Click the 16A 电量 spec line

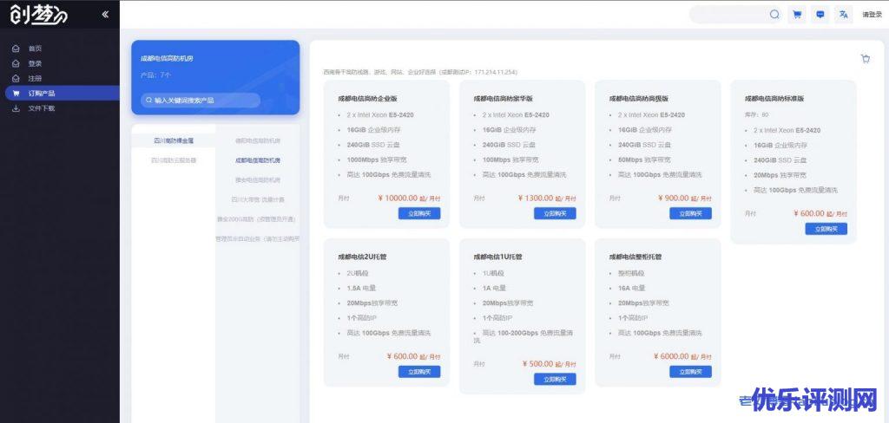pyautogui.click(x=632, y=289)
